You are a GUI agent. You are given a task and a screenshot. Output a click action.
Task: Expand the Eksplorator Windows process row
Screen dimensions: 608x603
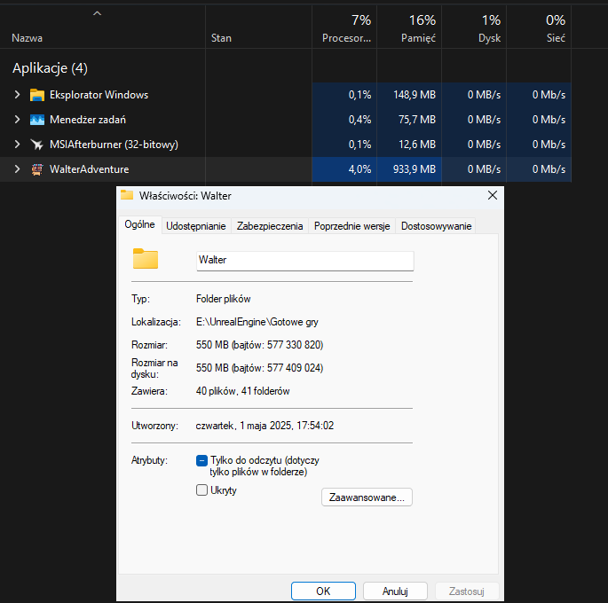tap(16, 95)
